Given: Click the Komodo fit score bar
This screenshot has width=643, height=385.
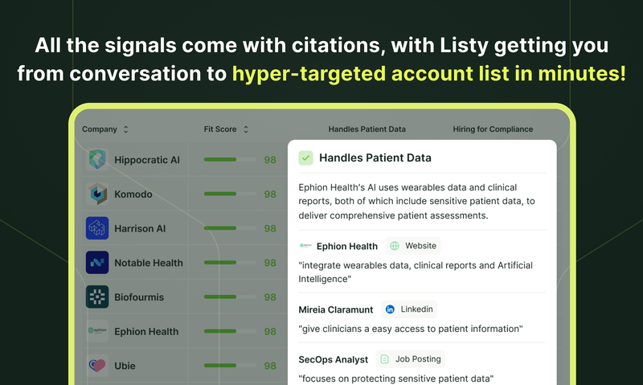Looking at the screenshot, I should [x=230, y=194].
